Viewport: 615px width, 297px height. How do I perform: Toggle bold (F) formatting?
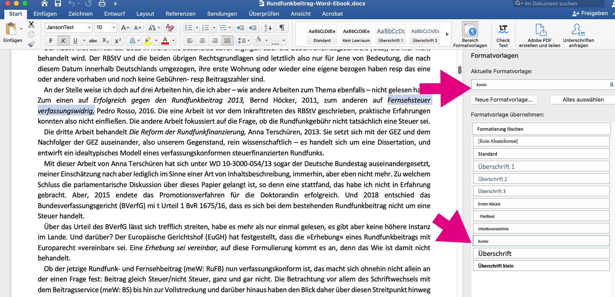coord(51,41)
